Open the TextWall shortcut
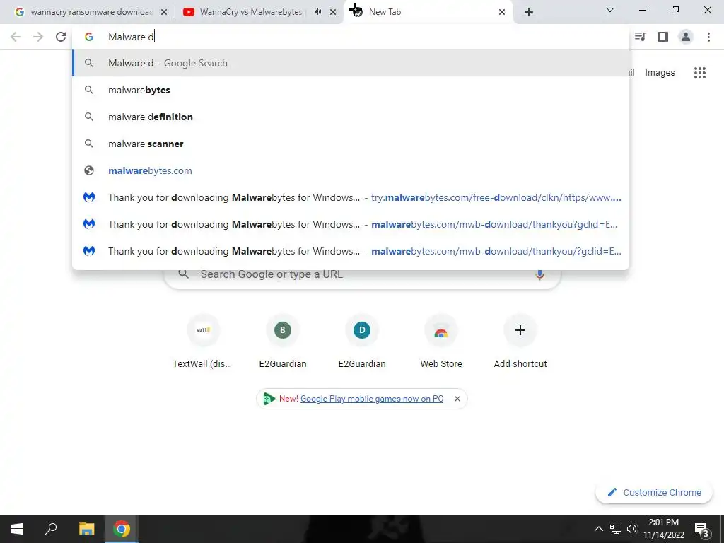This screenshot has height=543, width=724. tap(203, 342)
